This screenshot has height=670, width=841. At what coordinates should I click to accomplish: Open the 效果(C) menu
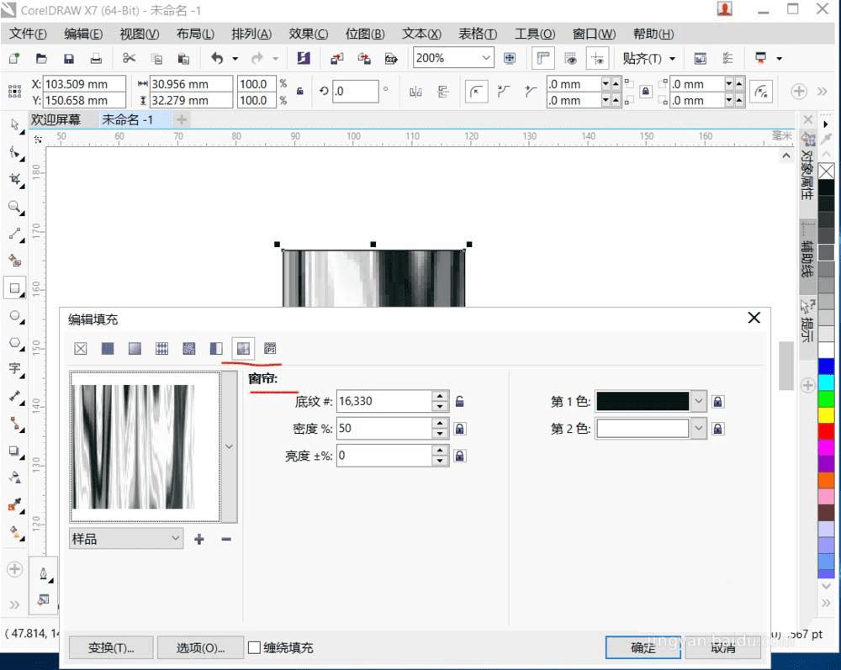tap(308, 34)
